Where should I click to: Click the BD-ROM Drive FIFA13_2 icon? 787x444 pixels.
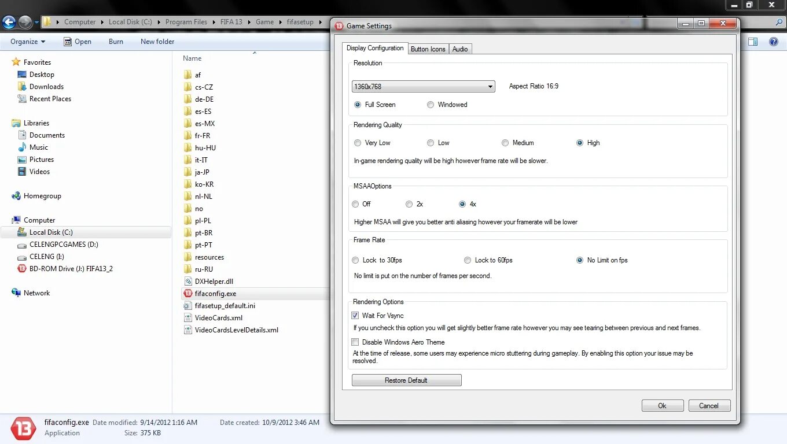(x=22, y=269)
